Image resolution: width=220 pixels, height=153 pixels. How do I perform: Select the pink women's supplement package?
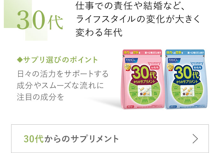tap(142, 79)
